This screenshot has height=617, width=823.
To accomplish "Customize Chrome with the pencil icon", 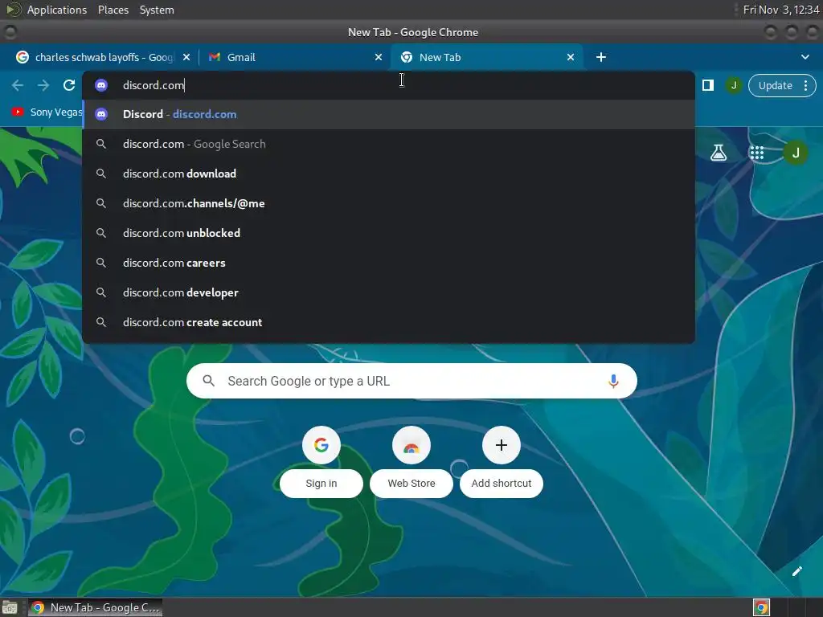I will tap(796, 571).
